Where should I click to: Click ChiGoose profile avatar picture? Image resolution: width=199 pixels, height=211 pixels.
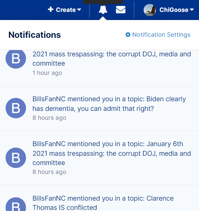150,10
